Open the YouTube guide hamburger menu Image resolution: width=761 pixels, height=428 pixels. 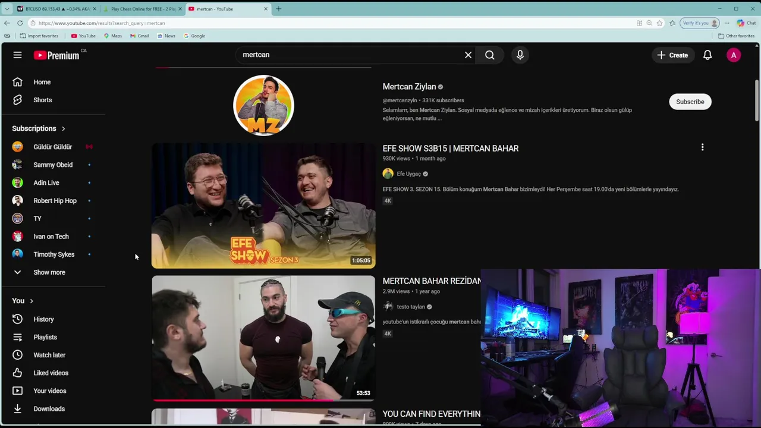click(x=17, y=55)
